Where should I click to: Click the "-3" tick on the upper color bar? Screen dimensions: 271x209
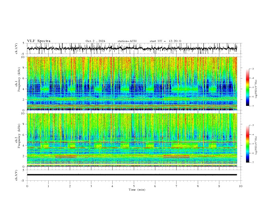[x=253, y=69]
